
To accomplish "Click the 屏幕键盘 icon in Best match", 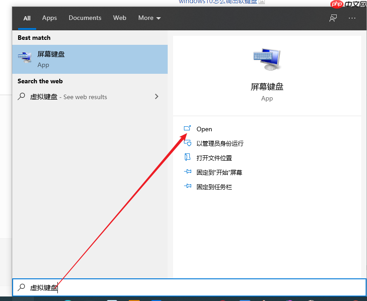I will point(25,57).
